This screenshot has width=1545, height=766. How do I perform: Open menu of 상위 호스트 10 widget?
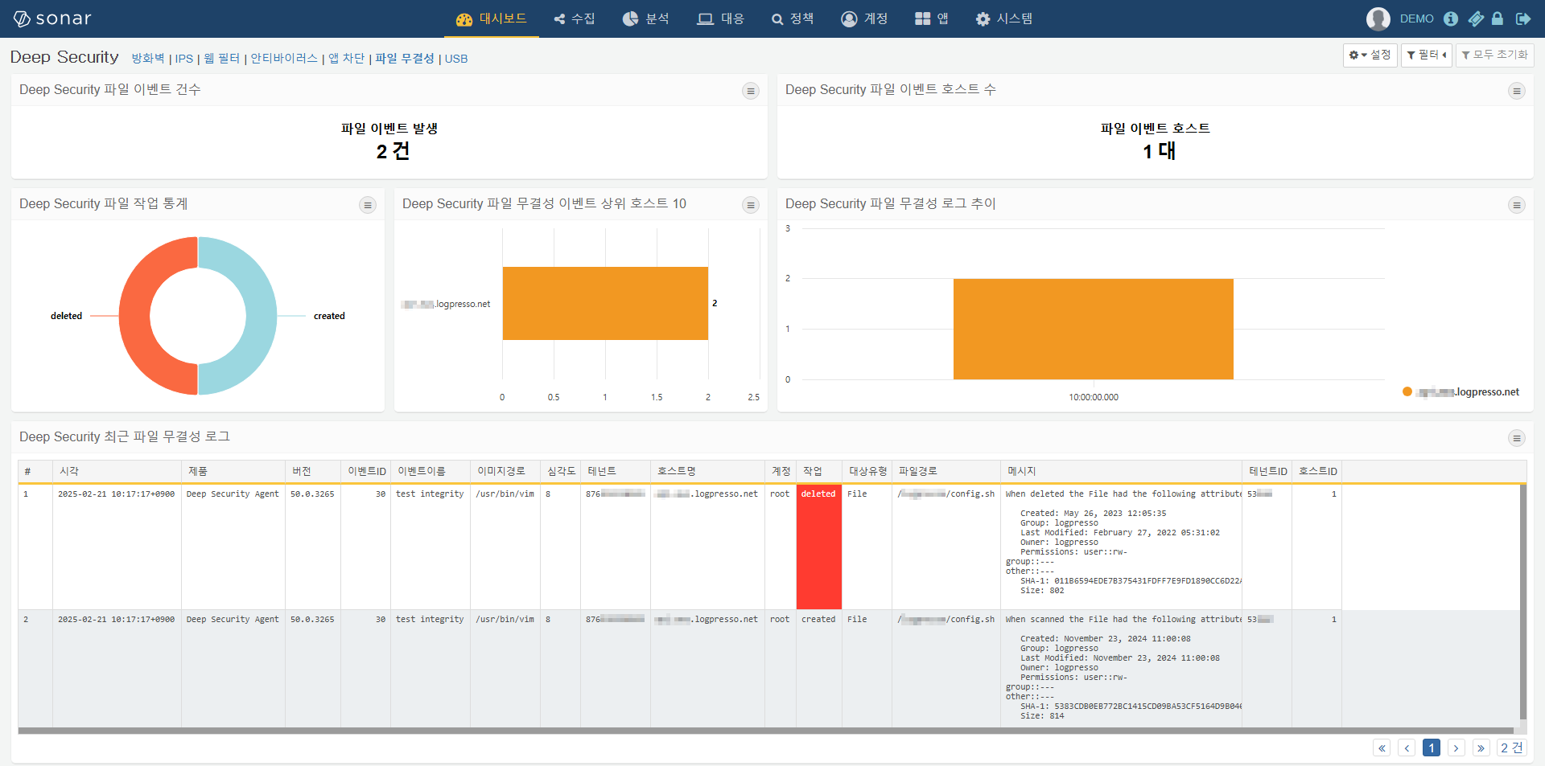click(x=750, y=205)
